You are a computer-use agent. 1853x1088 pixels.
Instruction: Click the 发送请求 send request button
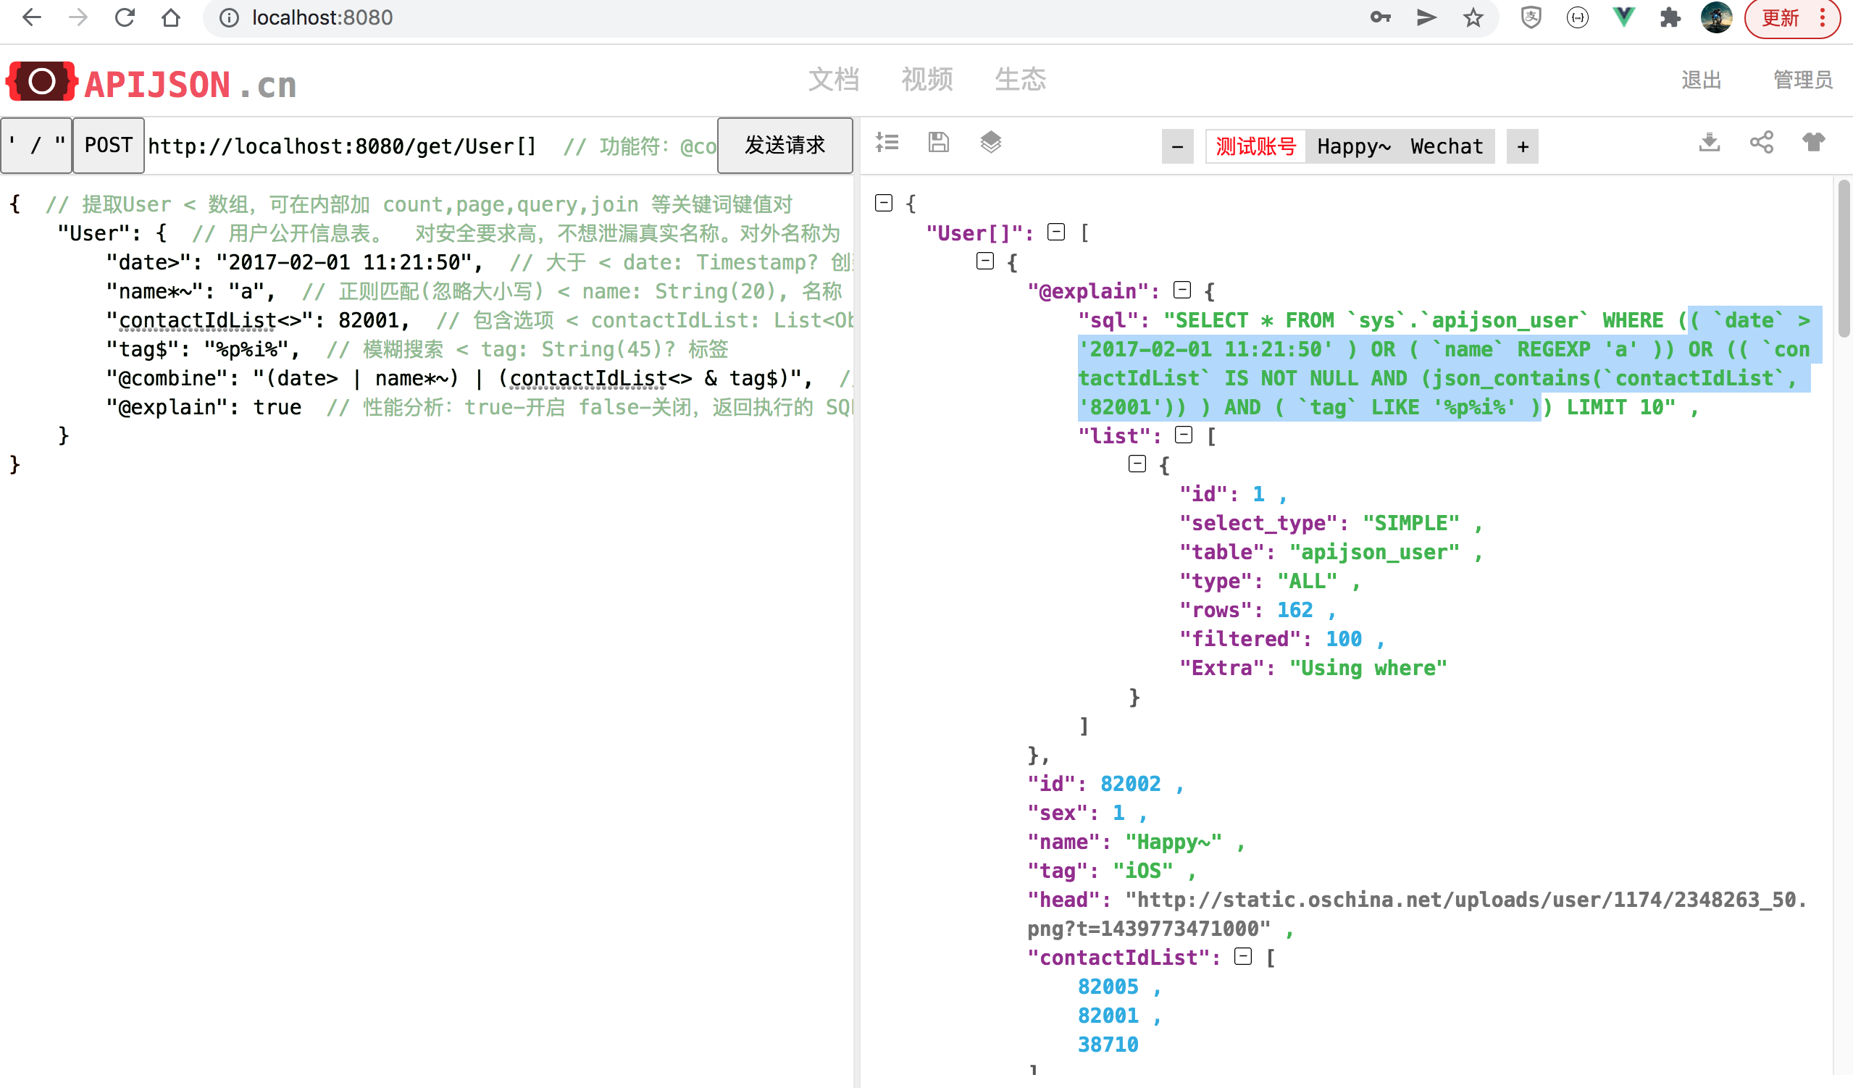(785, 146)
